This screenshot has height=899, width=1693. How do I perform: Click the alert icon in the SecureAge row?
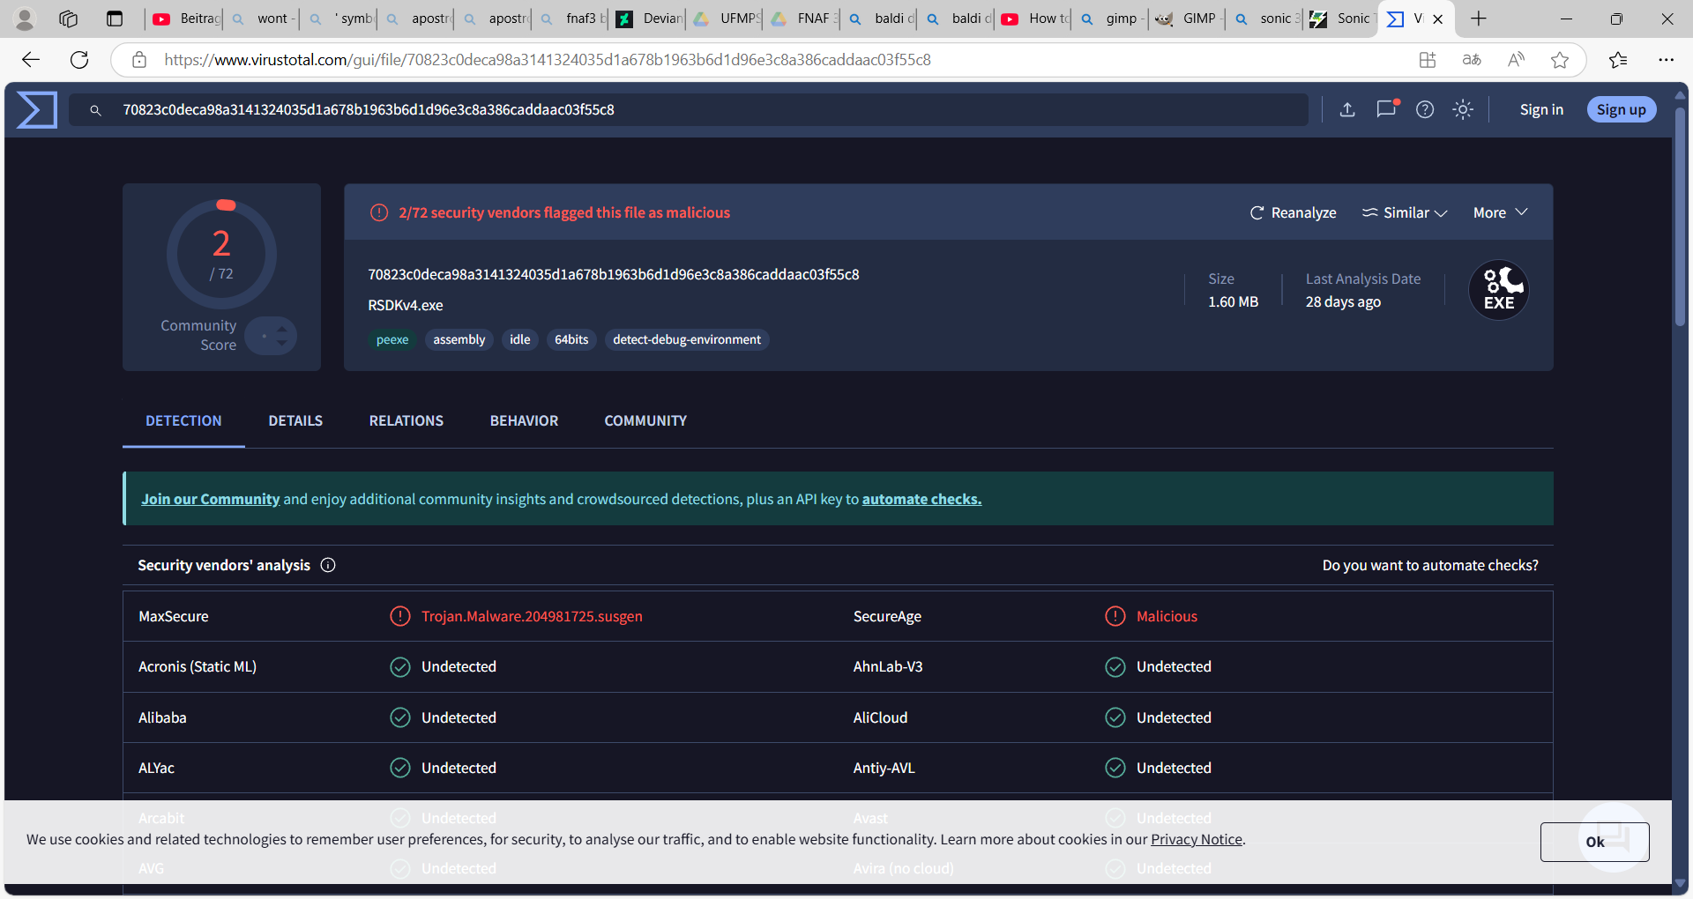click(x=1115, y=616)
